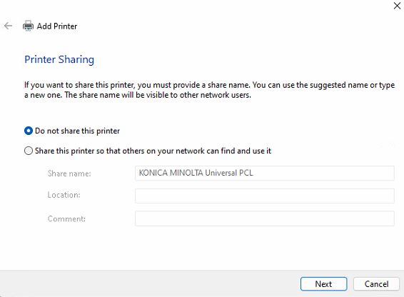Abort setup with the Cancel button
Screen dimensions: 404x297
tap(376, 284)
